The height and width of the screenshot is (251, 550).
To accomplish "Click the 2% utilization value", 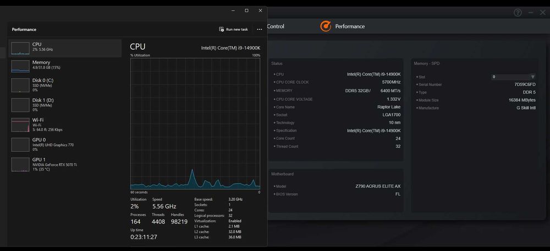I will click(x=135, y=206).
